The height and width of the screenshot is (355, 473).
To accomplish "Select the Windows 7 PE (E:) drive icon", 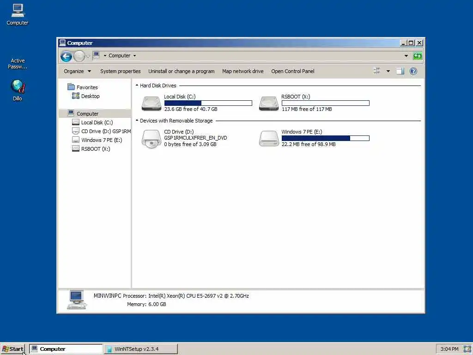I will [269, 138].
